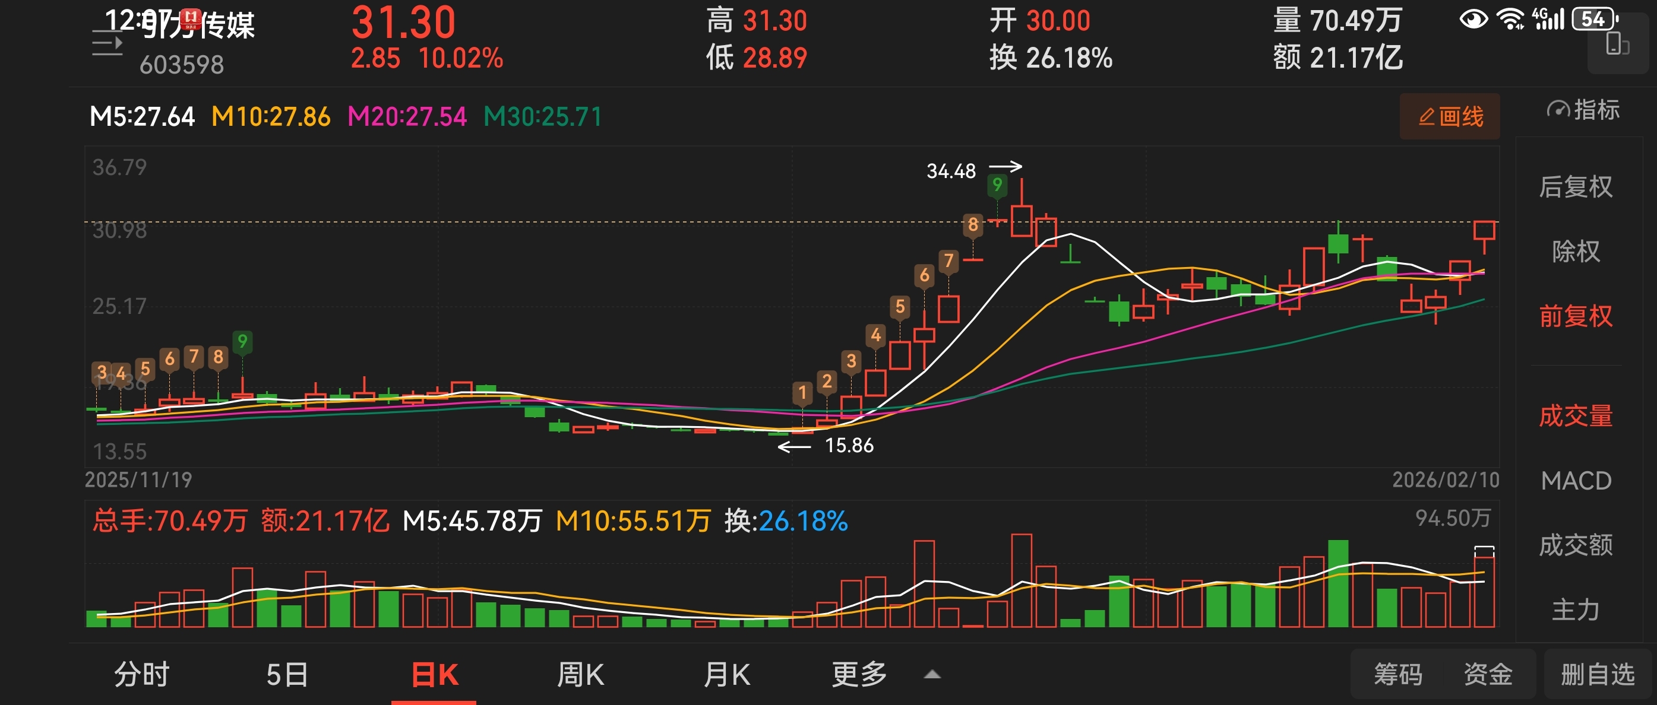Tap the tallest green volume bar
Screen dimensions: 1657x705
tap(1338, 583)
